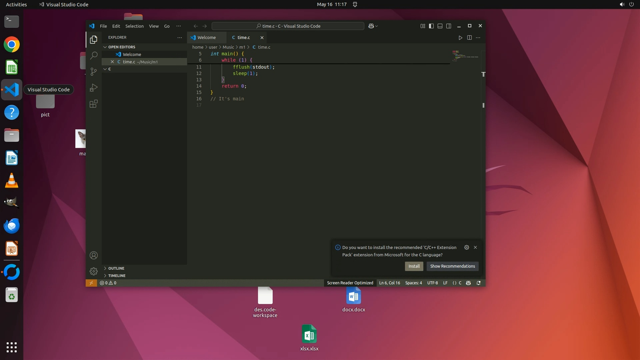The width and height of the screenshot is (640, 360).
Task: Open the Search view in activity bar
Action: pos(94,55)
